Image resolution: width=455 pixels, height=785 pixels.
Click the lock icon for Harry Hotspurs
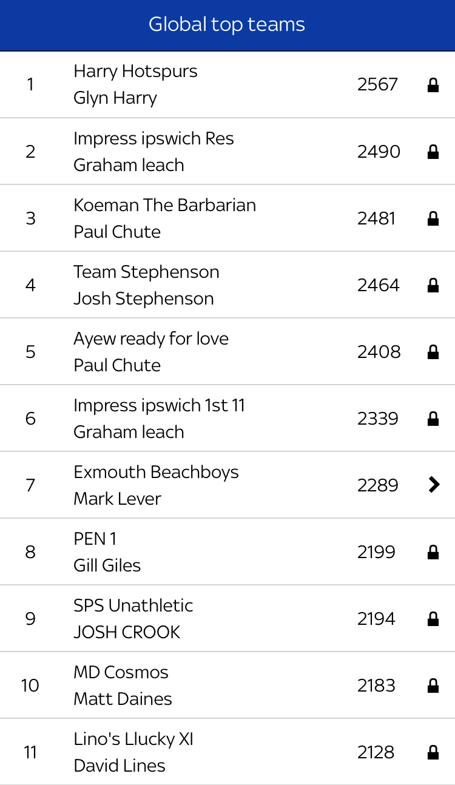coord(433,85)
